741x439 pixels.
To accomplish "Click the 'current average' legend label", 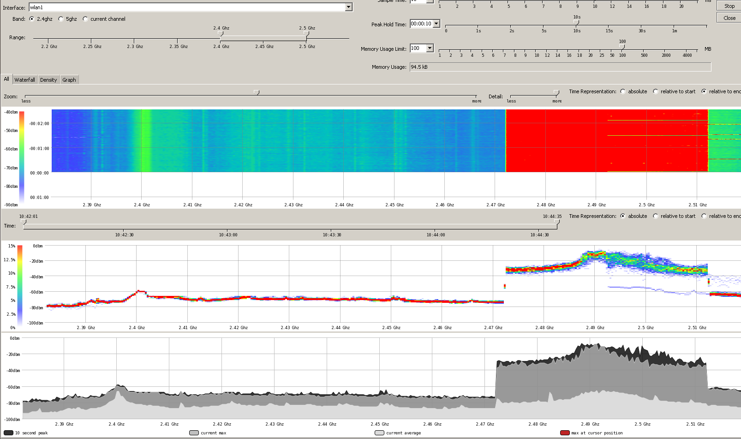I will [404, 433].
